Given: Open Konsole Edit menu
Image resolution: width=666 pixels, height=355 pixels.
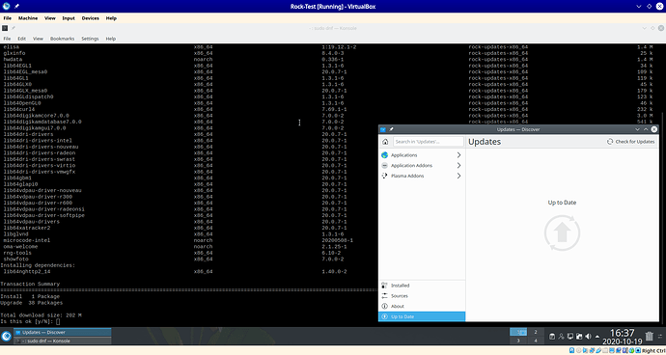Looking at the screenshot, I should pyautogui.click(x=21, y=39).
